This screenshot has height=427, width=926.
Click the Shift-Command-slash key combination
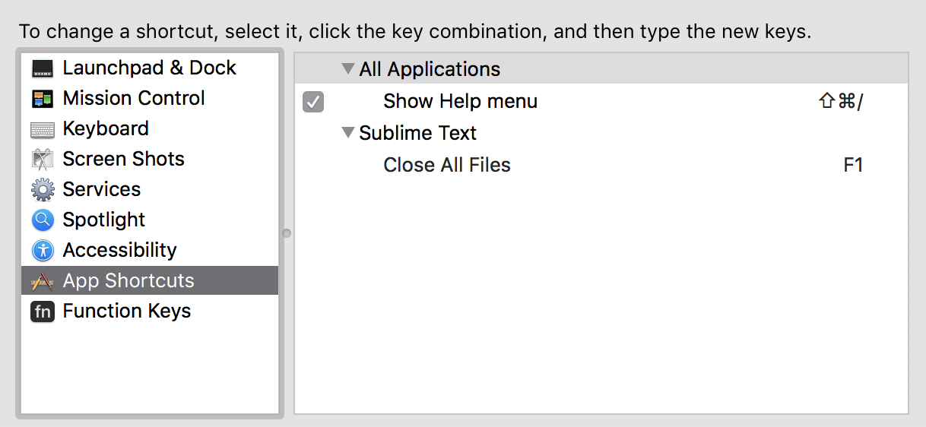coord(841,101)
